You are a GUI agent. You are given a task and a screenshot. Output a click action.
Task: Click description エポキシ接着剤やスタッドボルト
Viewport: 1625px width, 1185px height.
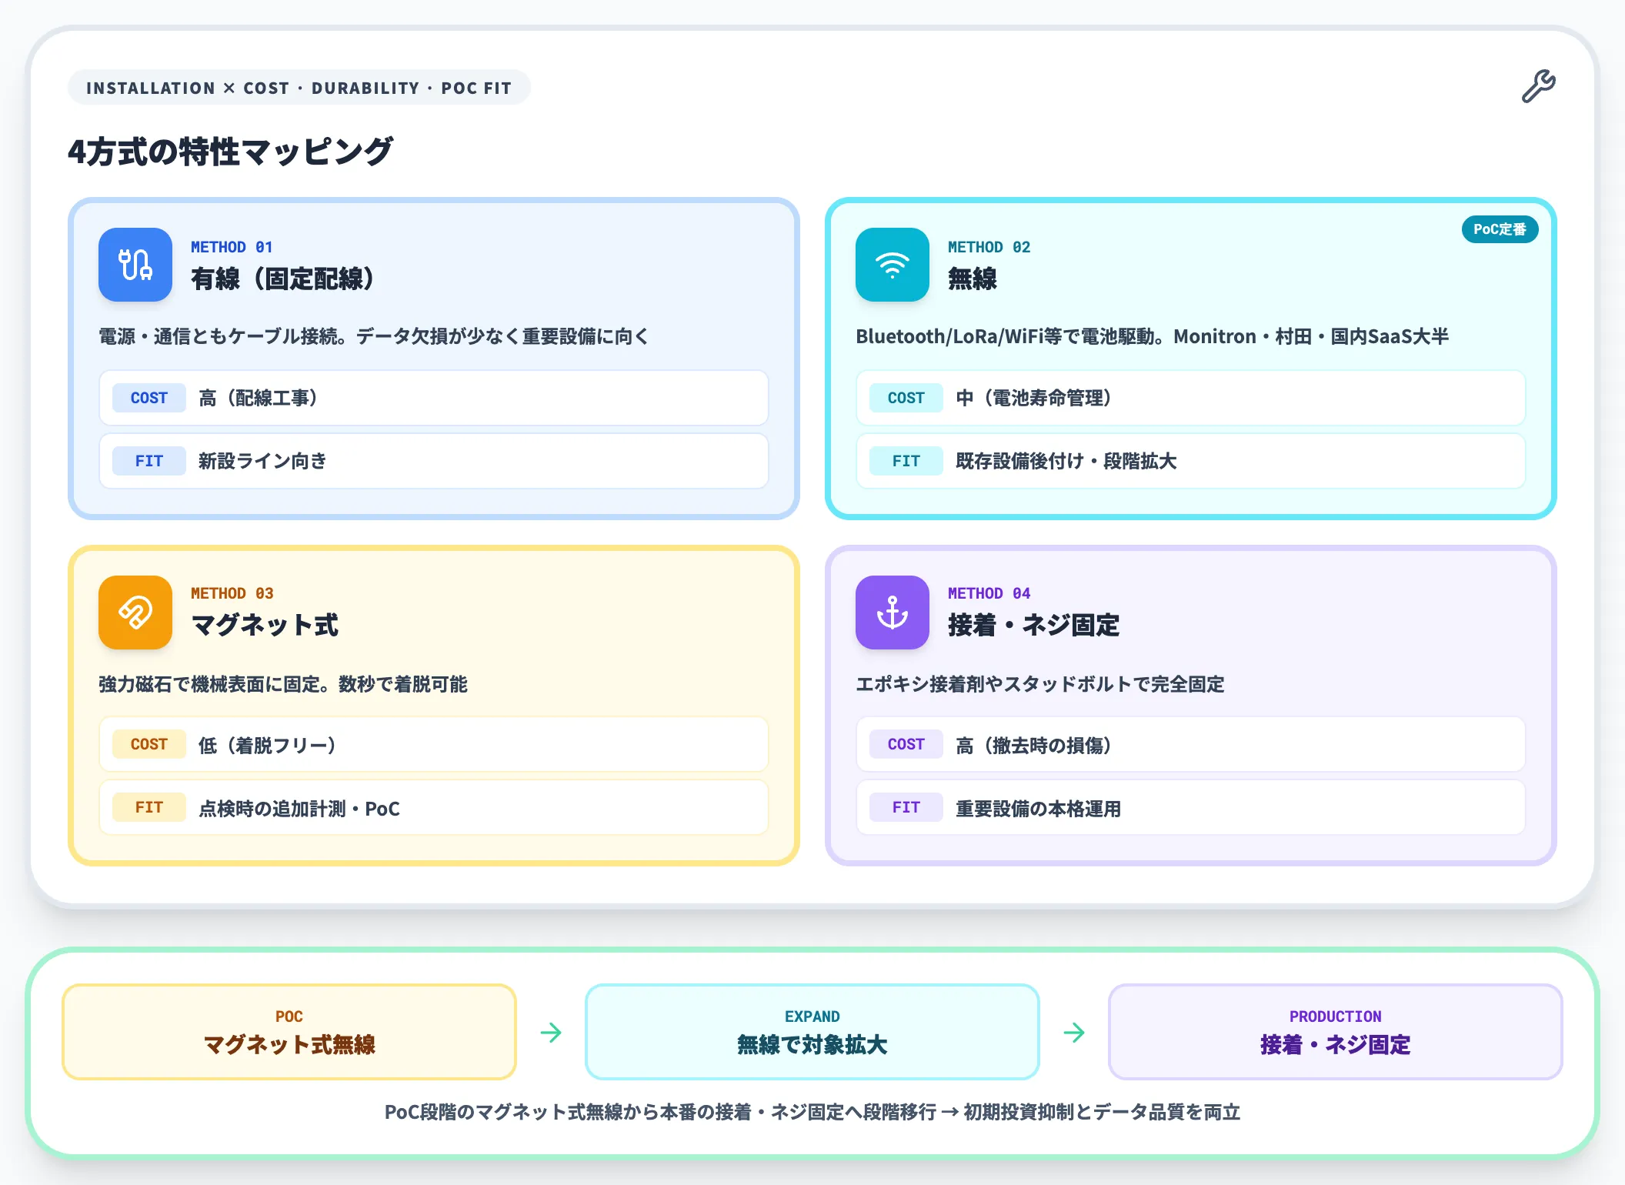(1040, 684)
